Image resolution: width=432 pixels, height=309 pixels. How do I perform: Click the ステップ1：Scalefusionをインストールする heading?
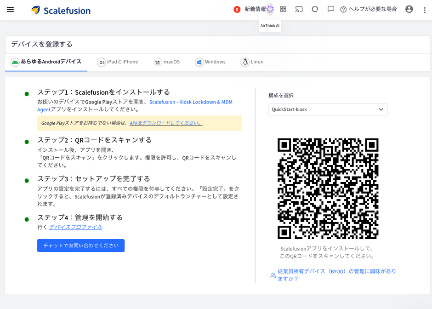[x=103, y=92]
